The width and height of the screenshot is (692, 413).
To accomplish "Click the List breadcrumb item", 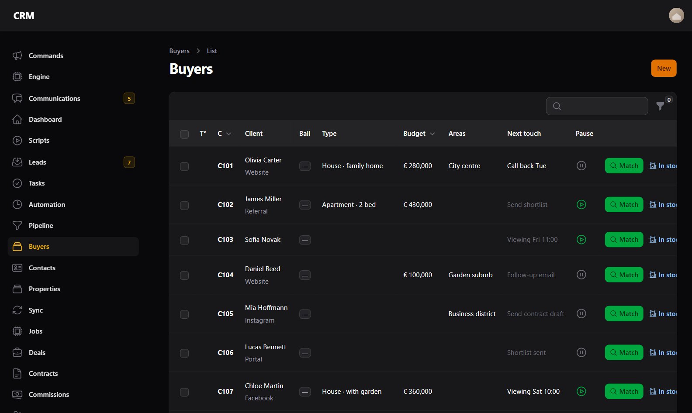I will [x=212, y=51].
